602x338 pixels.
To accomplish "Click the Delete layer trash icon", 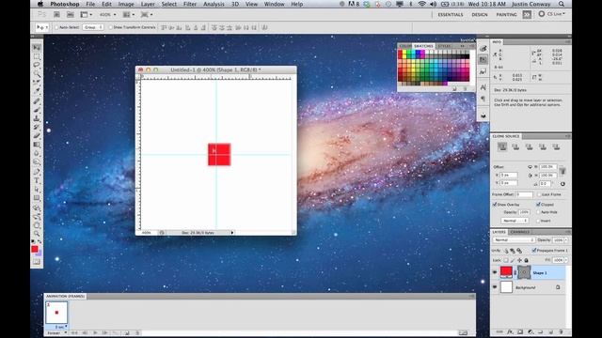I will tap(561, 331).
